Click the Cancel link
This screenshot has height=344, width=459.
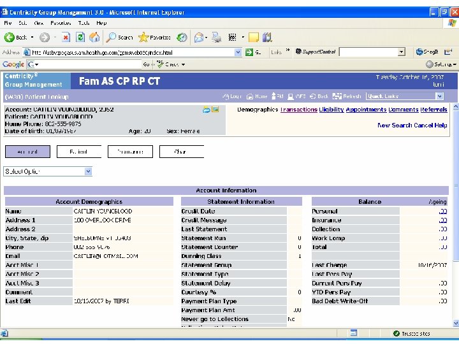click(423, 125)
